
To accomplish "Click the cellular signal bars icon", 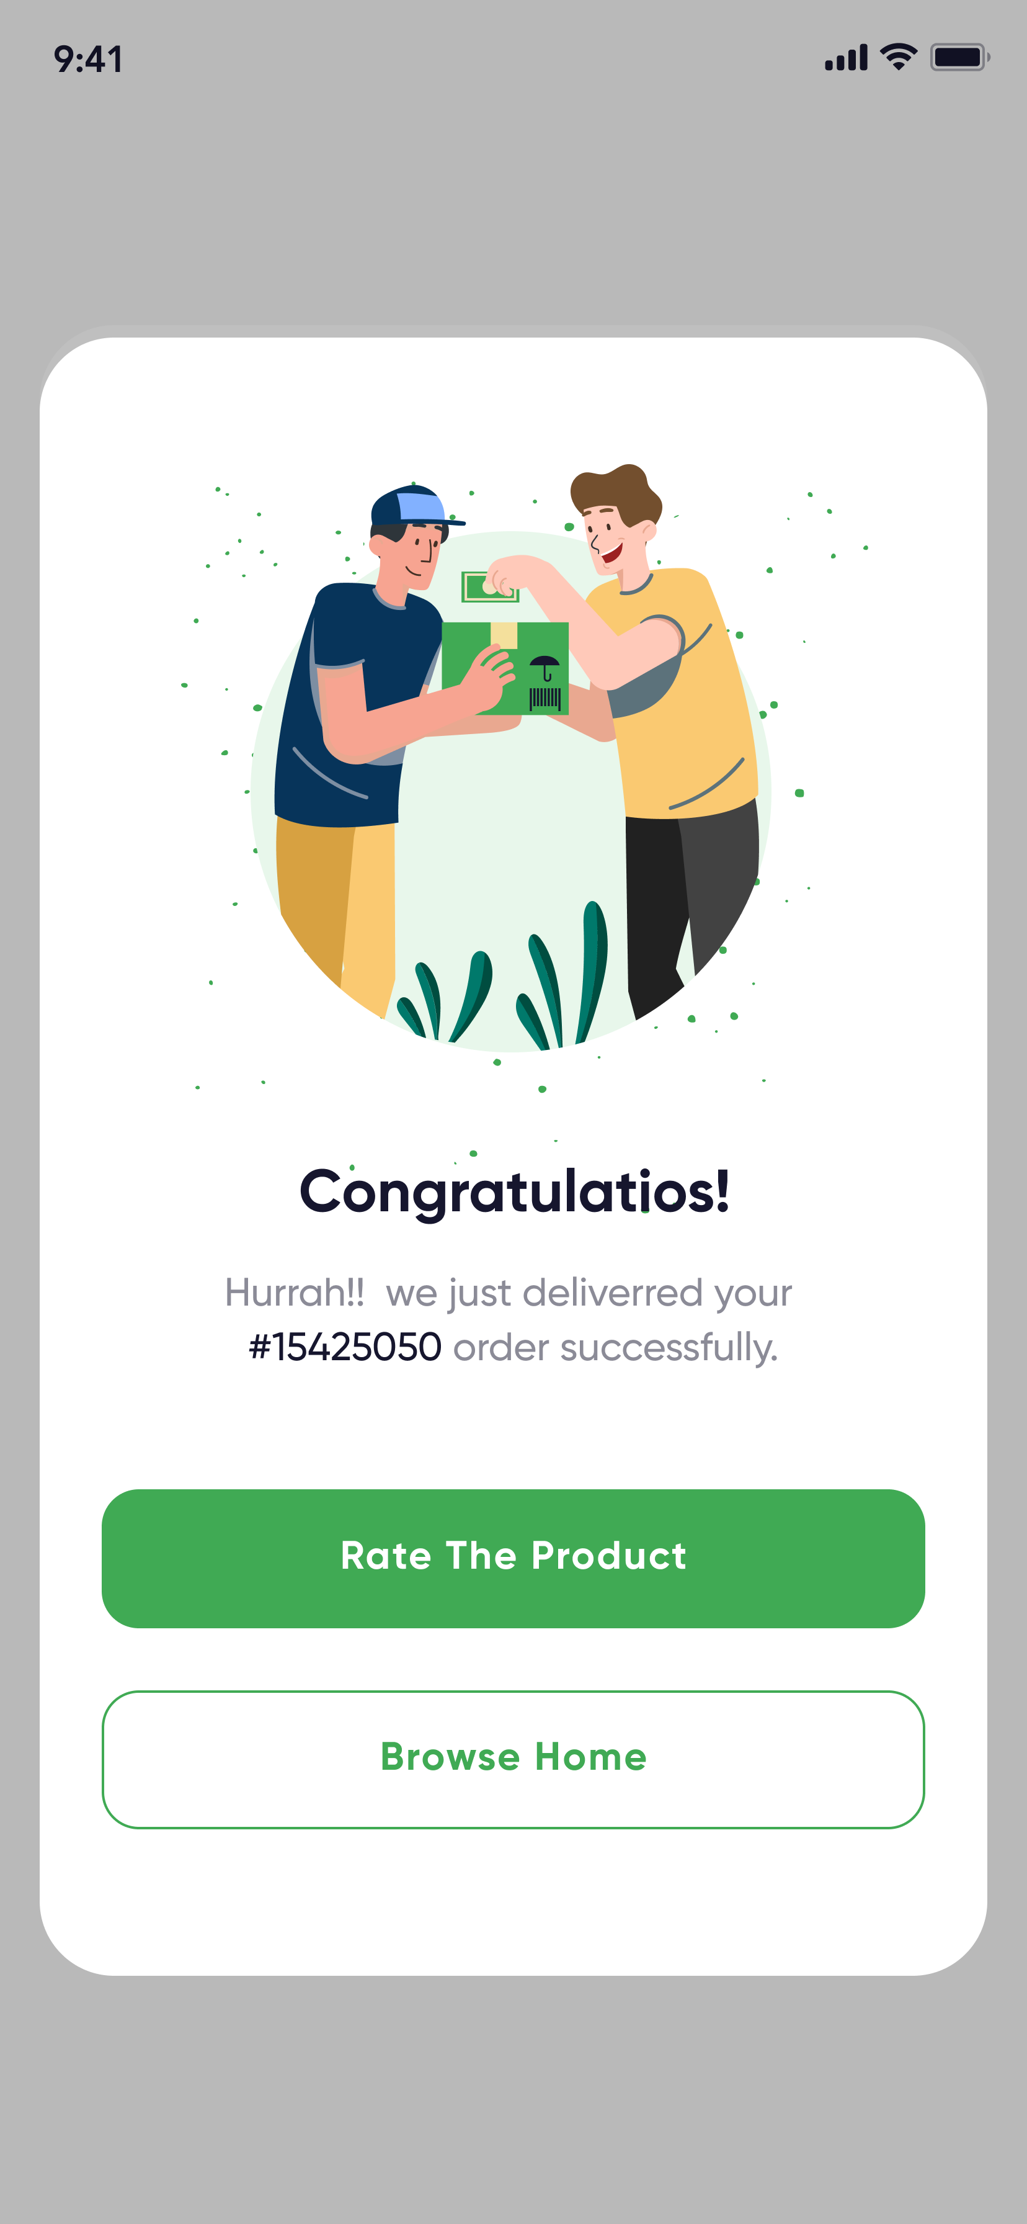I will point(846,58).
